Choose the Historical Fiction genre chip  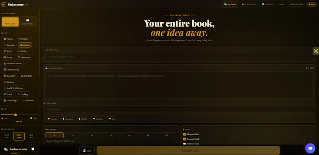pyautogui.click(x=12, y=64)
